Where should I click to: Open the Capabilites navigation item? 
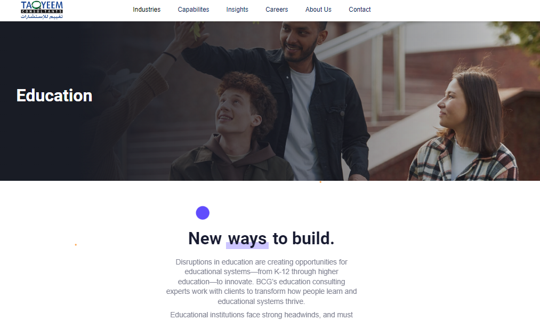coord(193,10)
